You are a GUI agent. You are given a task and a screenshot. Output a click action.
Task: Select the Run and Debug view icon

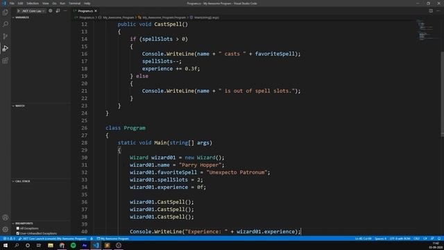(x=6, y=49)
